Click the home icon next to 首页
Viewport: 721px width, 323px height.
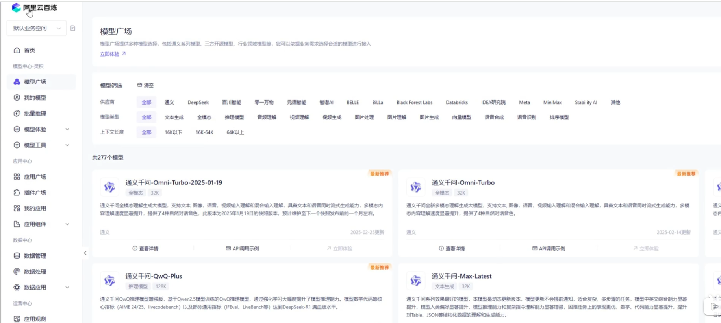17,50
